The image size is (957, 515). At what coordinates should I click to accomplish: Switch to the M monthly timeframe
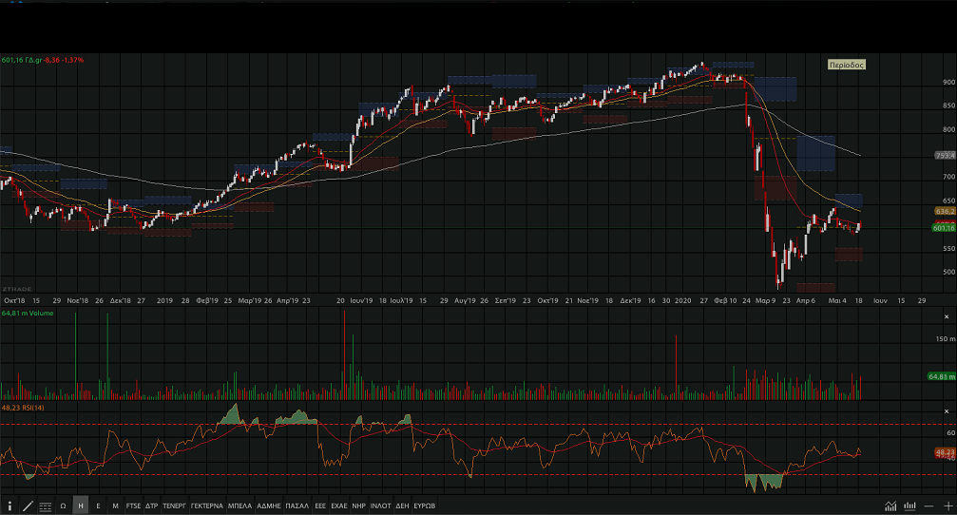pos(115,505)
